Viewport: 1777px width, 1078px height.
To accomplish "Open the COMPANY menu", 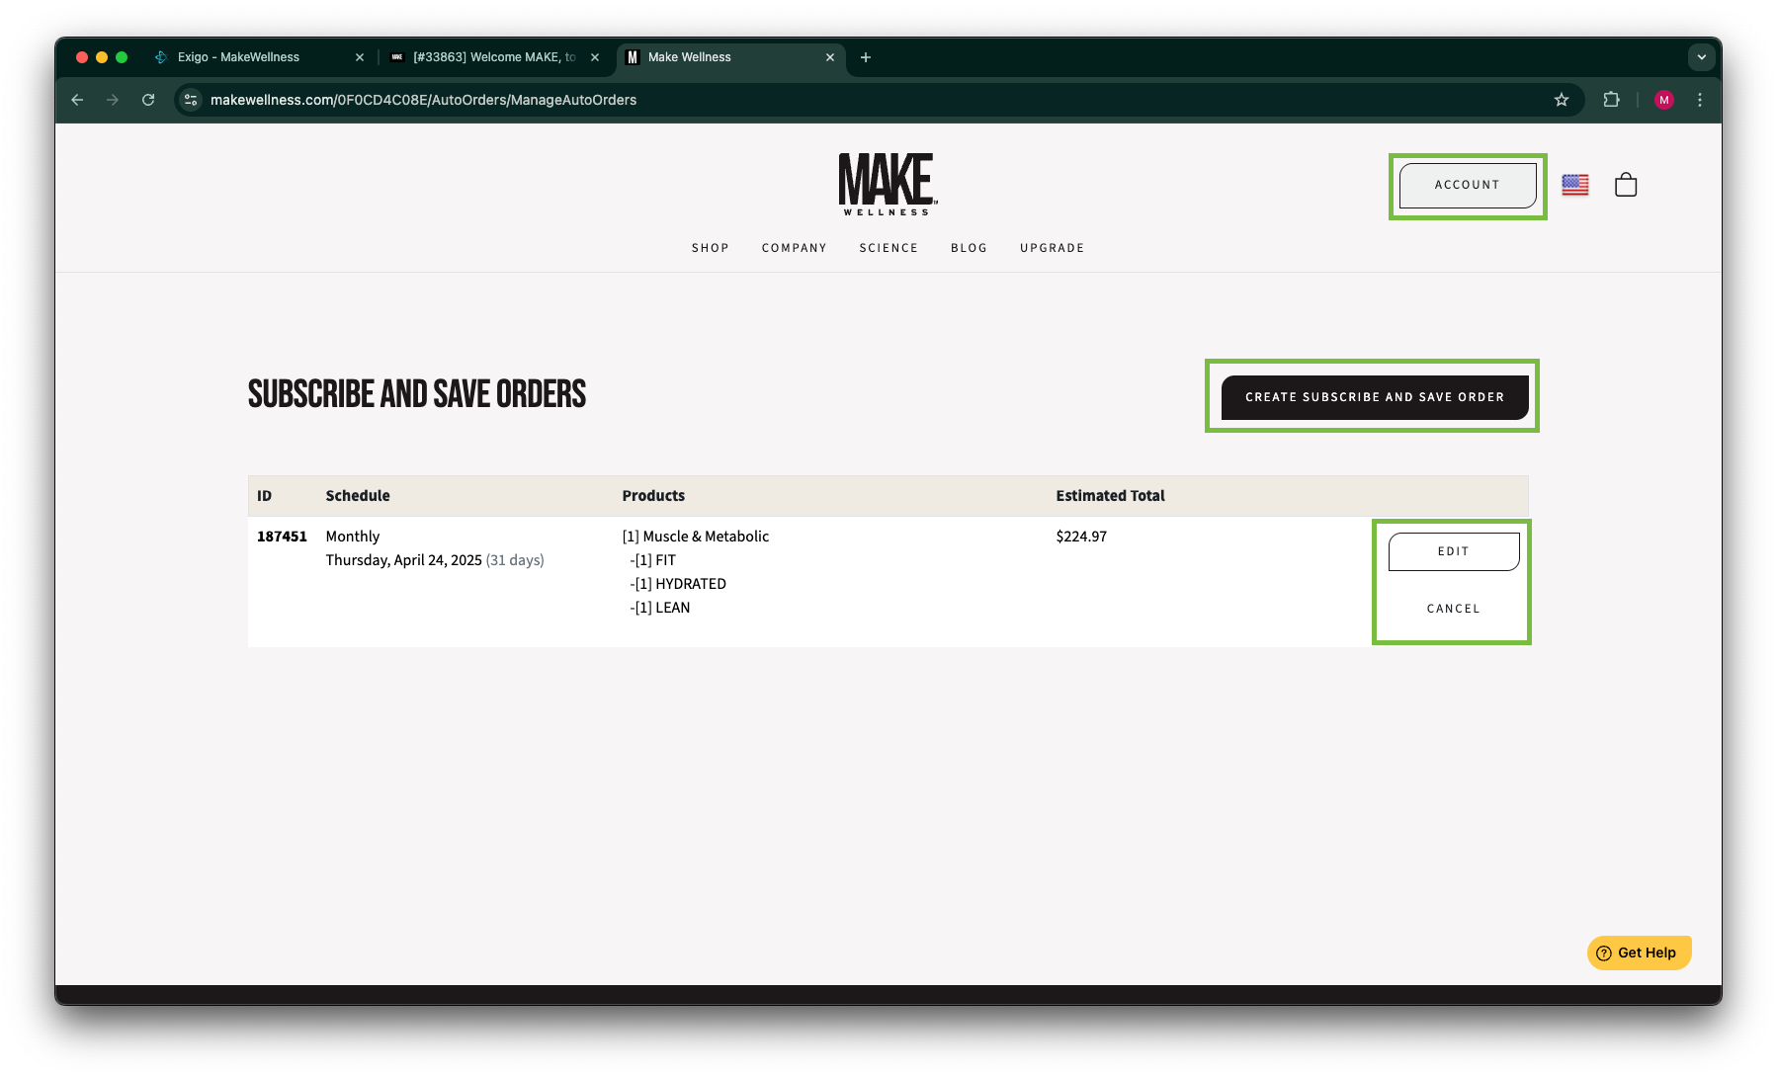I will [x=795, y=248].
